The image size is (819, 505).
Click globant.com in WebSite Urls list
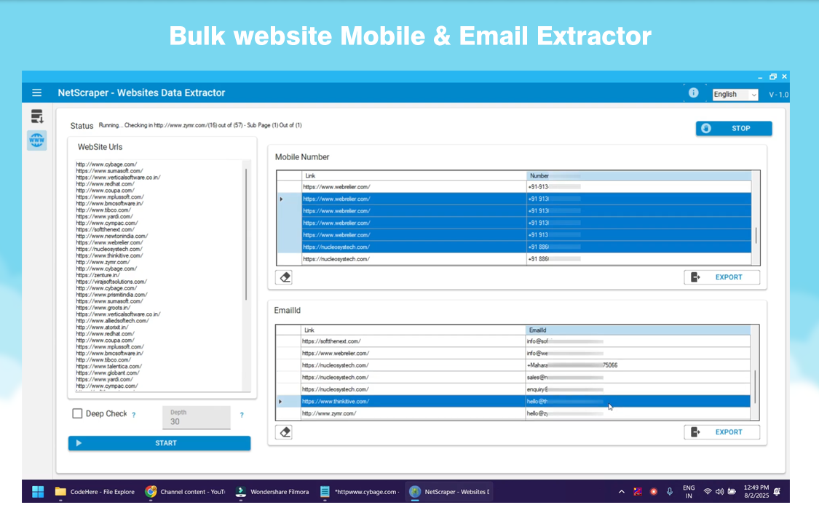pos(108,373)
